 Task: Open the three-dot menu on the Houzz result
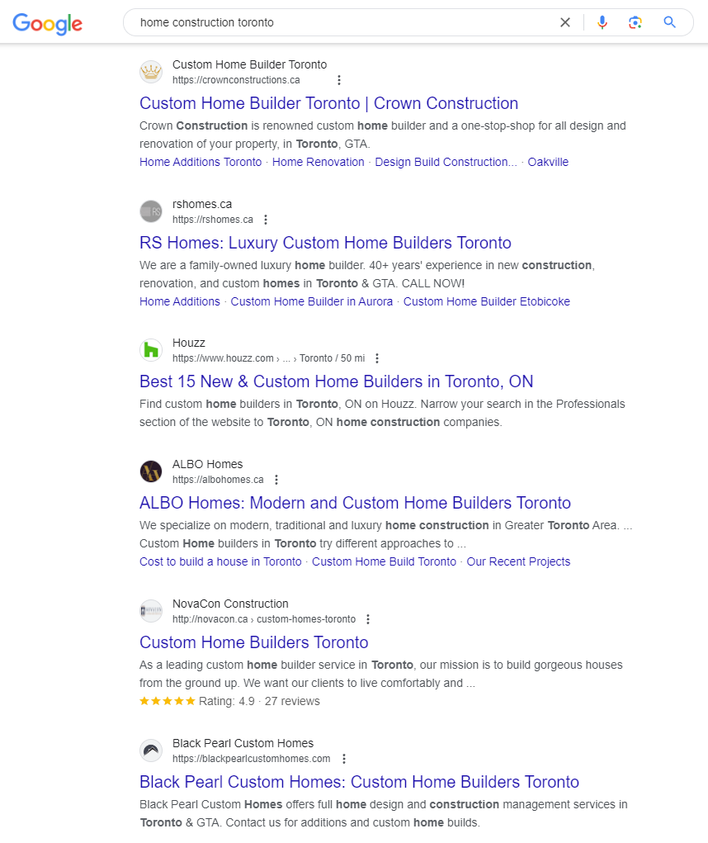[x=376, y=358]
